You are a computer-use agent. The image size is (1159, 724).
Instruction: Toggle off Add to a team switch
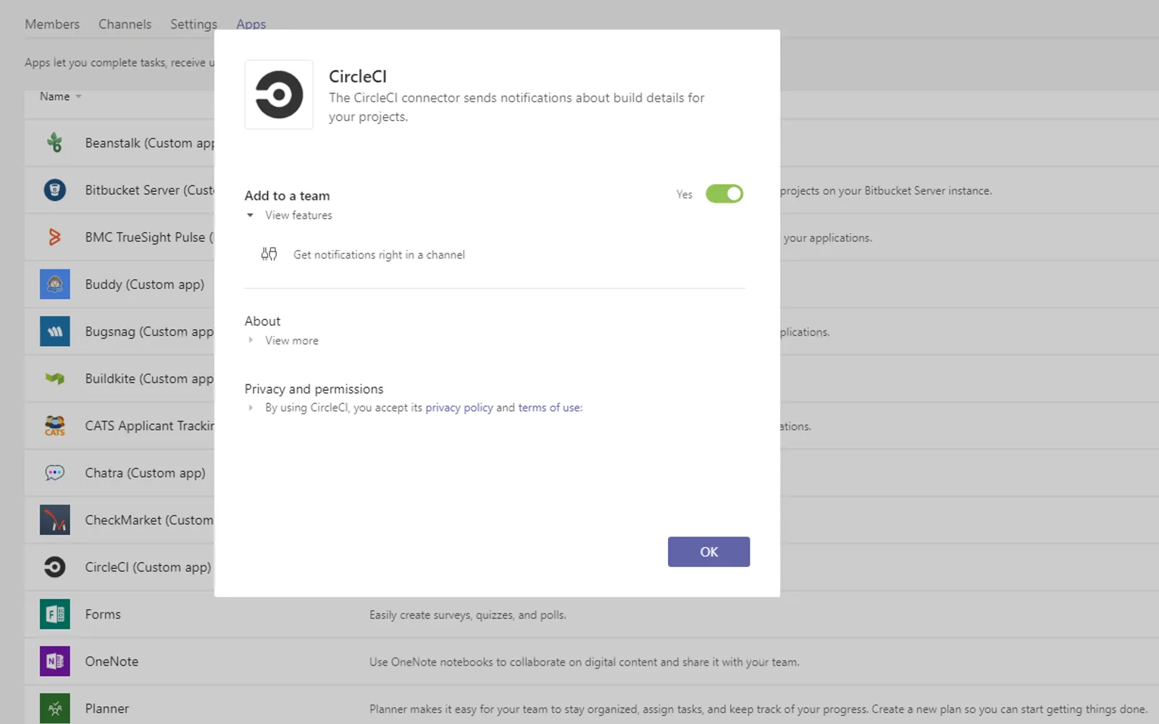click(x=724, y=194)
